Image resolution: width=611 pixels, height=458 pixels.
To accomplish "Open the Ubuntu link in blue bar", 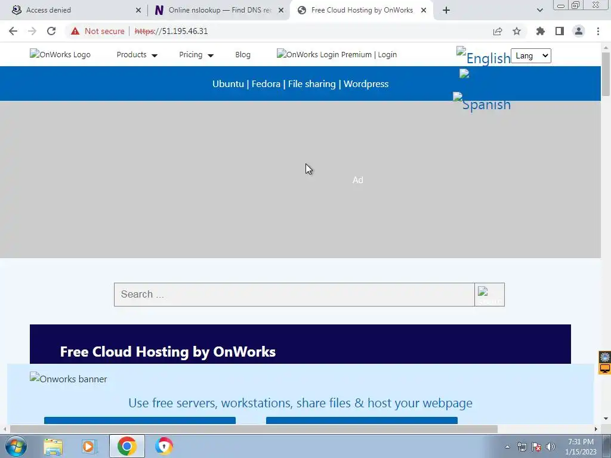I will 228,83.
